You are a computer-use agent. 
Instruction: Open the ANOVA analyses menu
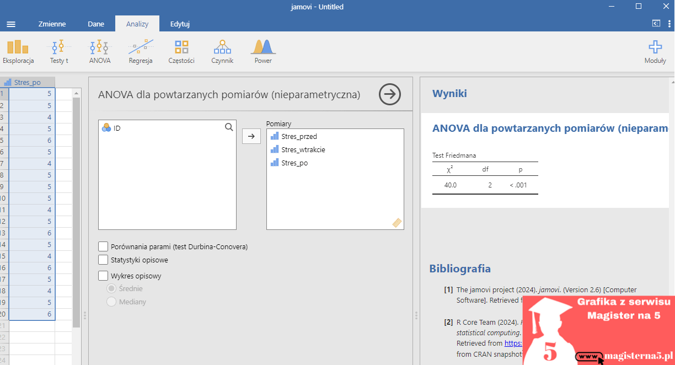pyautogui.click(x=100, y=51)
